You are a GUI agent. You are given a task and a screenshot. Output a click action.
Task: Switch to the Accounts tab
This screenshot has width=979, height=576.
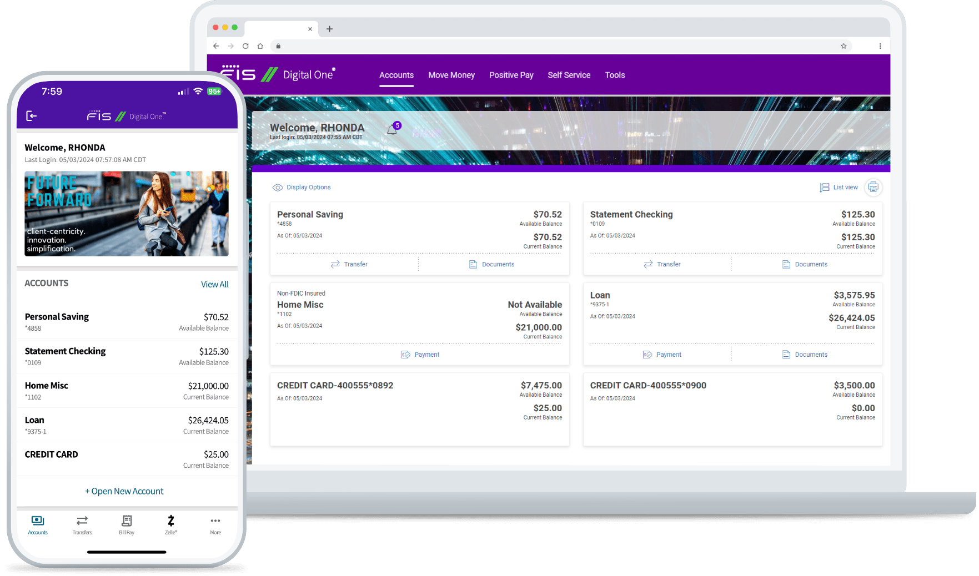396,75
